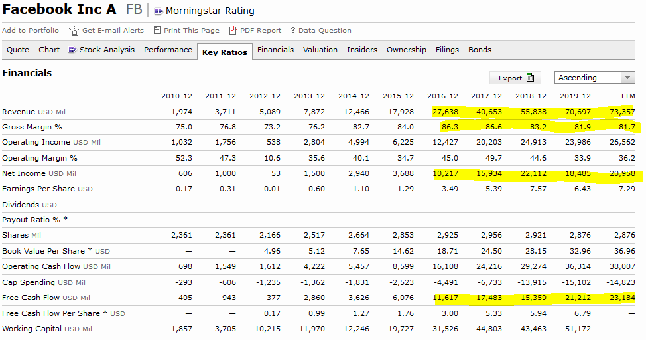This screenshot has height=340, width=646.
Task: Switch to the Quote tab
Action: point(18,50)
